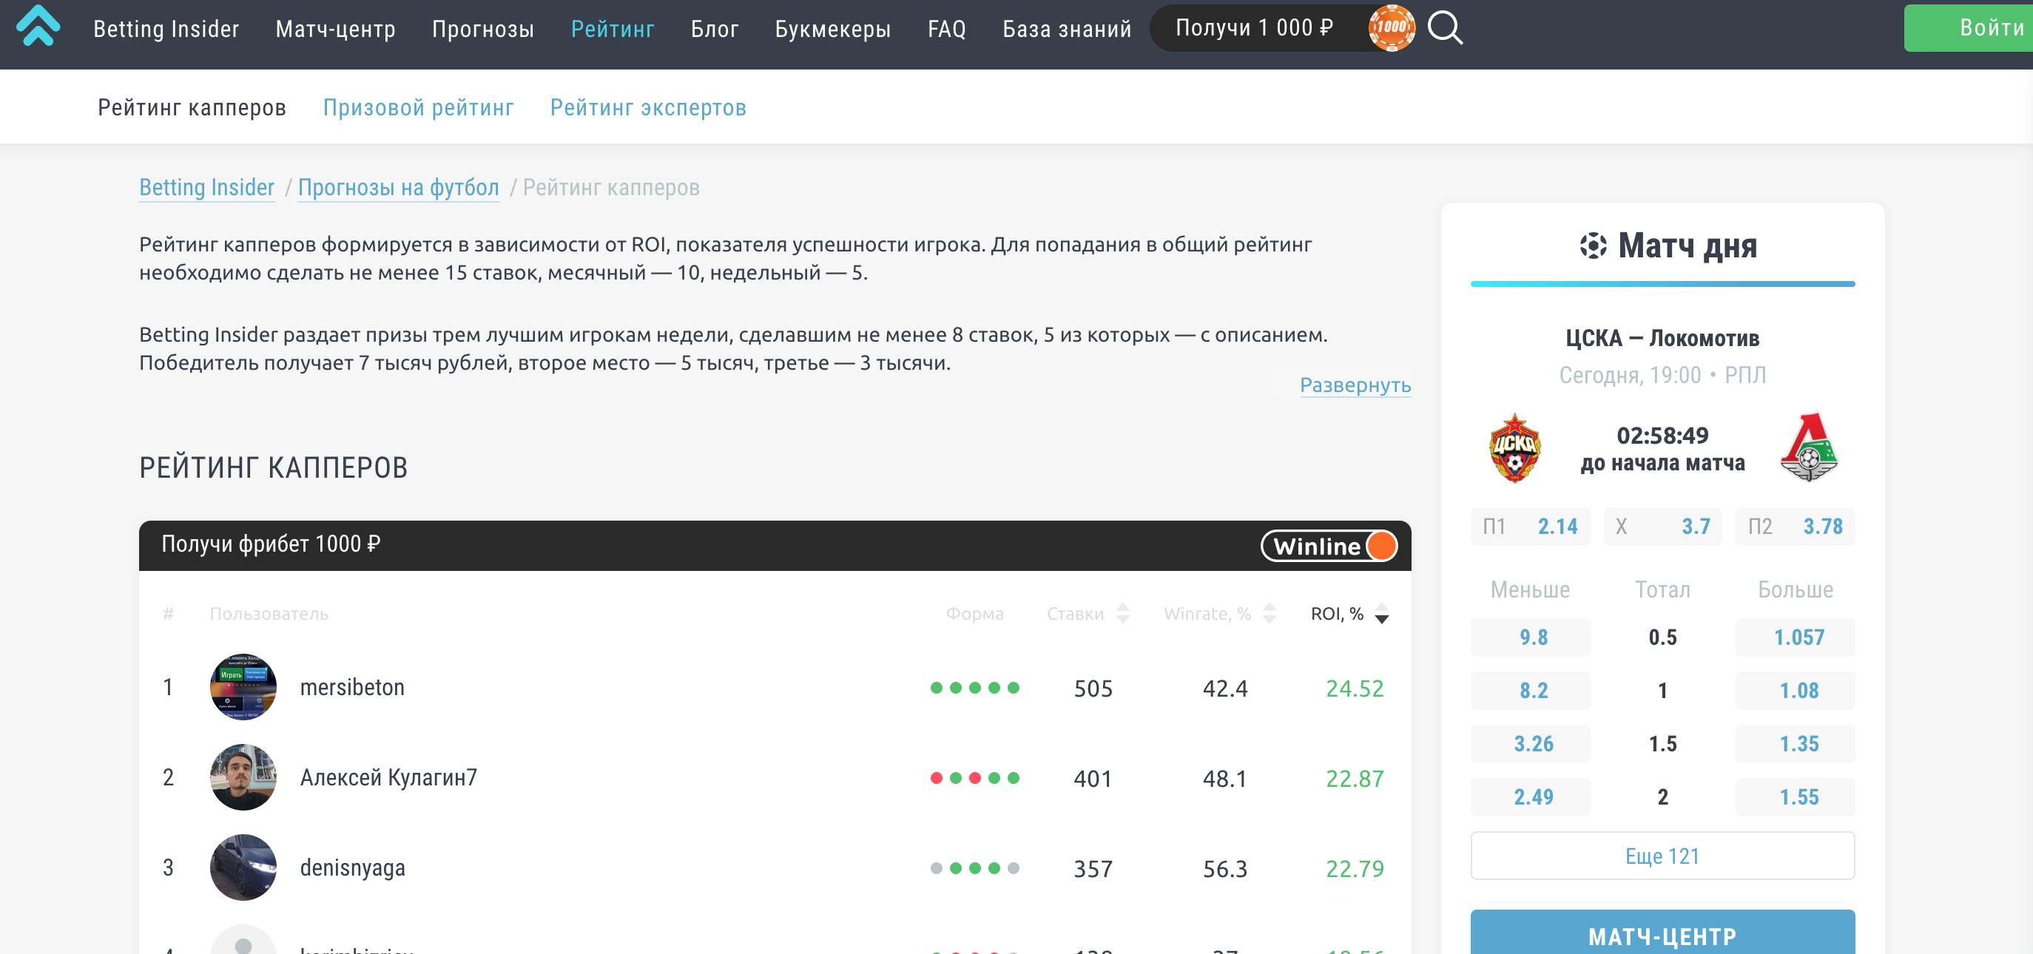Click the CSKA team crest

click(x=1514, y=447)
